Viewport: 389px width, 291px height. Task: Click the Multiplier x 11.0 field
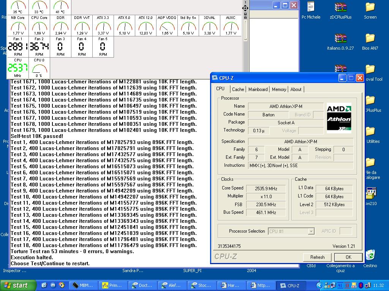[x=266, y=197]
